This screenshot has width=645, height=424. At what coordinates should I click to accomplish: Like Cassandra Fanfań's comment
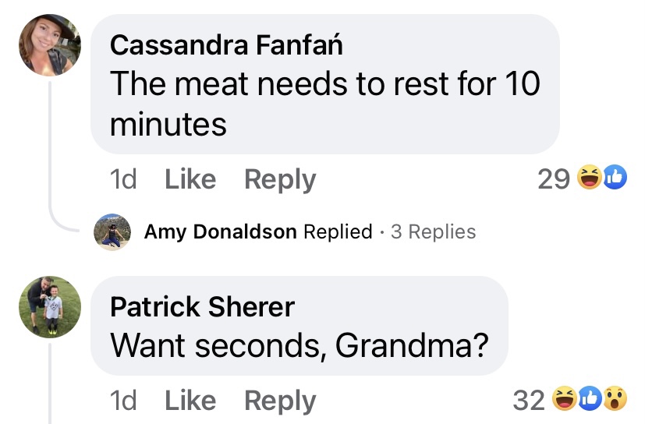tap(190, 179)
